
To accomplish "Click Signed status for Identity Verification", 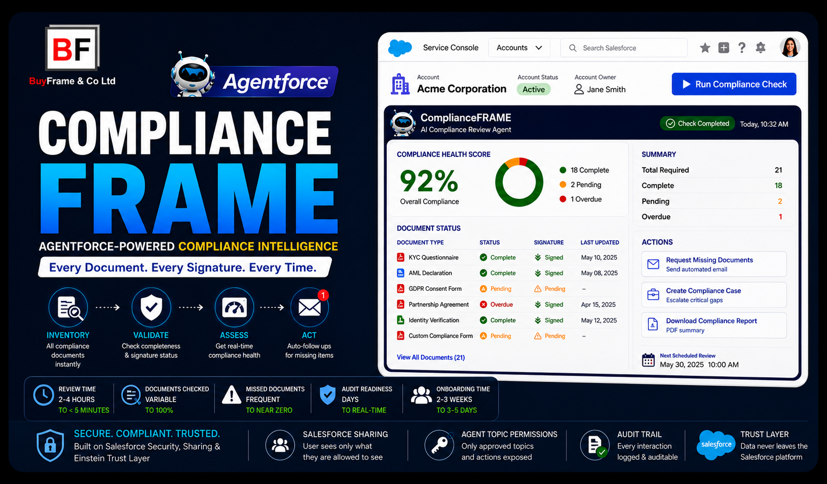I will pyautogui.click(x=549, y=320).
